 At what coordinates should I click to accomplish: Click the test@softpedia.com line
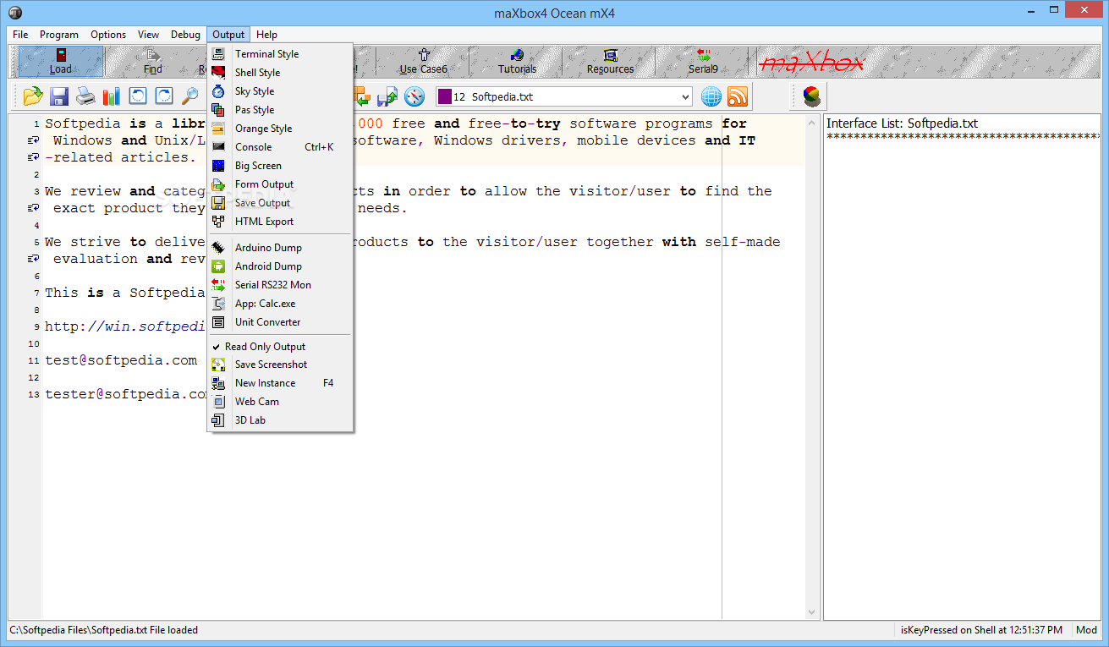coord(121,360)
